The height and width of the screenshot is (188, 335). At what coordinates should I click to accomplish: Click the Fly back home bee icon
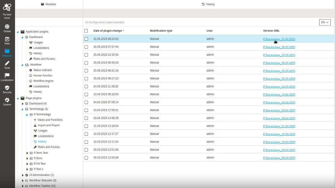7,8
